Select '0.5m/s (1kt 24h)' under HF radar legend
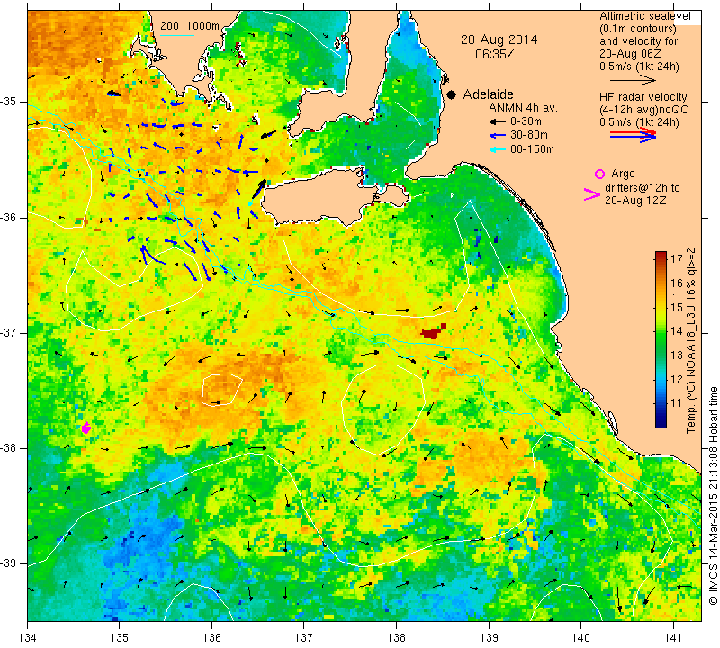Screen dimensions: 720x648 click(639, 122)
